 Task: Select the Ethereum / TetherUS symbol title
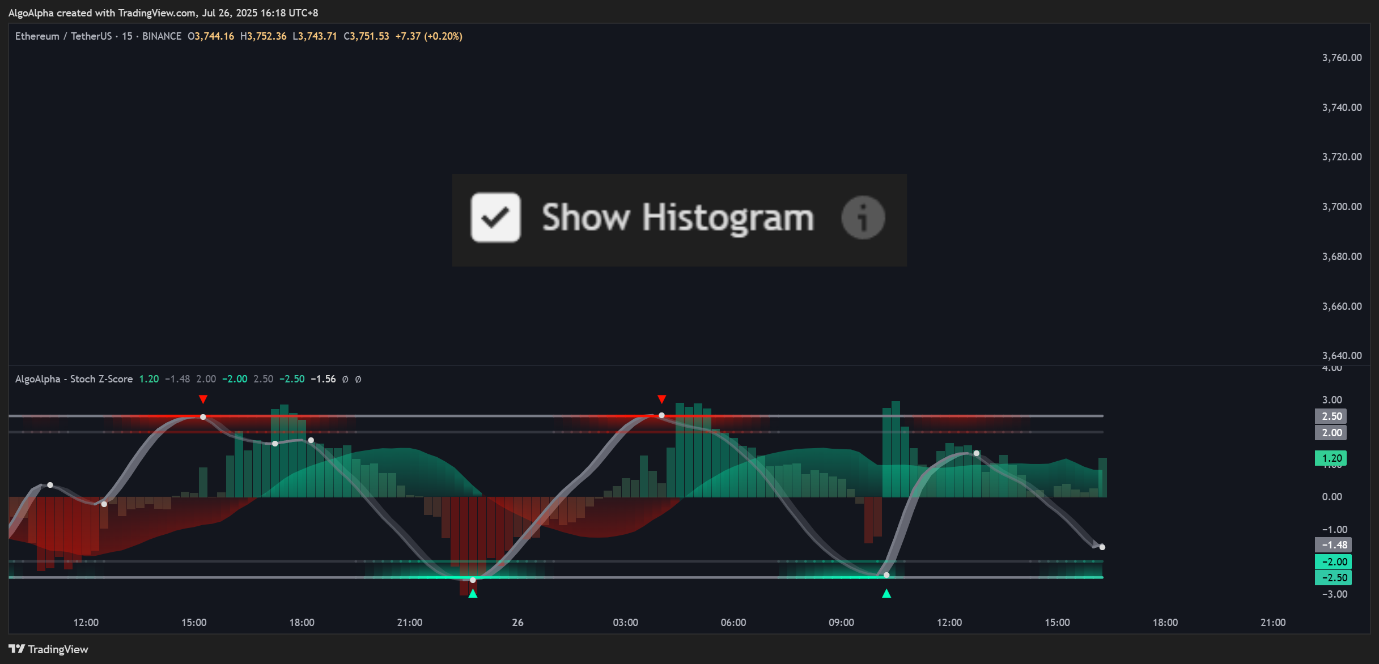(63, 36)
